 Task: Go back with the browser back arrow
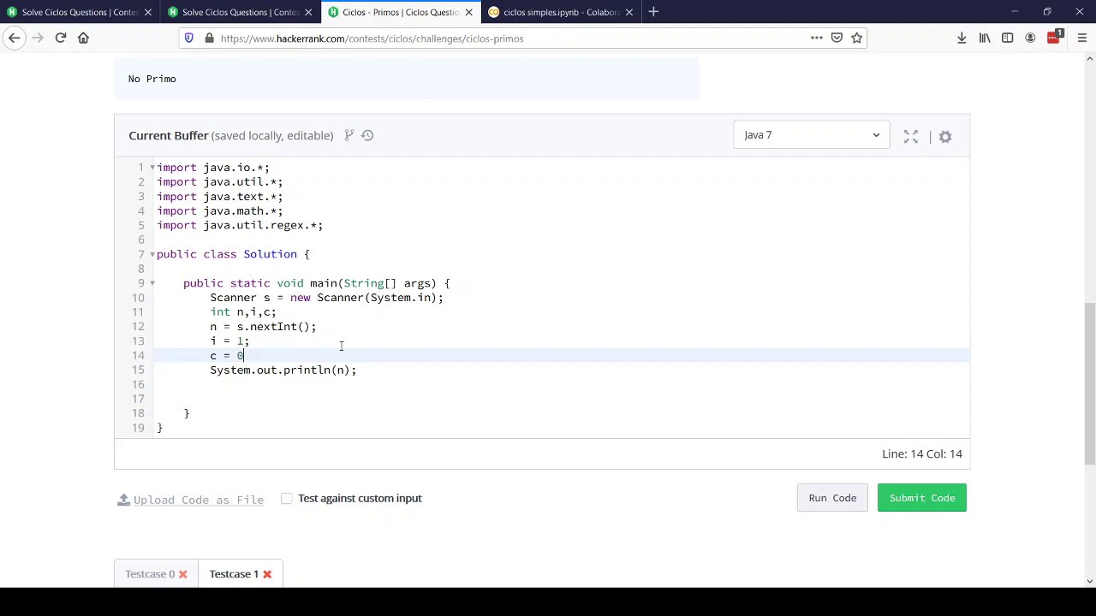(15, 38)
